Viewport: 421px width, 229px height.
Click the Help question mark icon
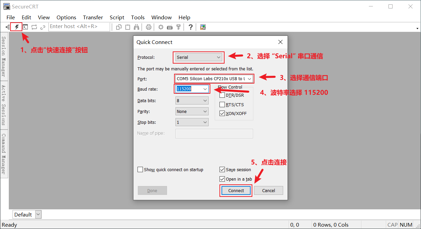pyautogui.click(x=191, y=27)
